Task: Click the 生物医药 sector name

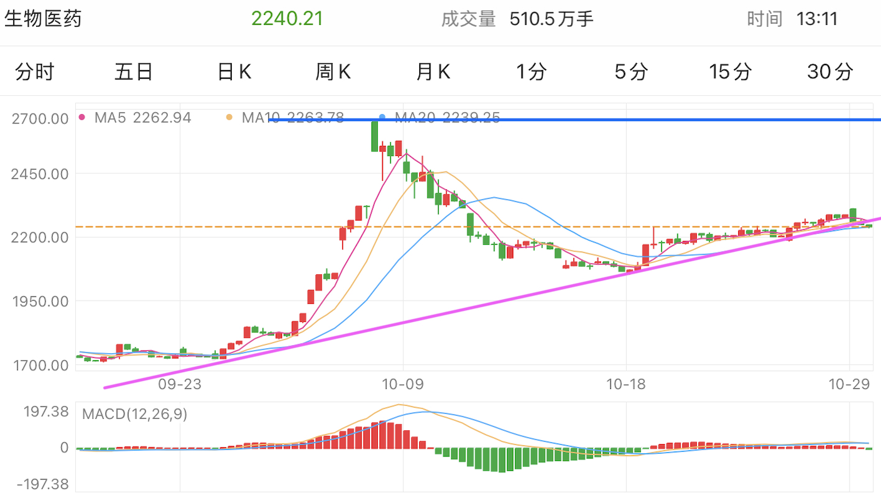Action: (43, 19)
